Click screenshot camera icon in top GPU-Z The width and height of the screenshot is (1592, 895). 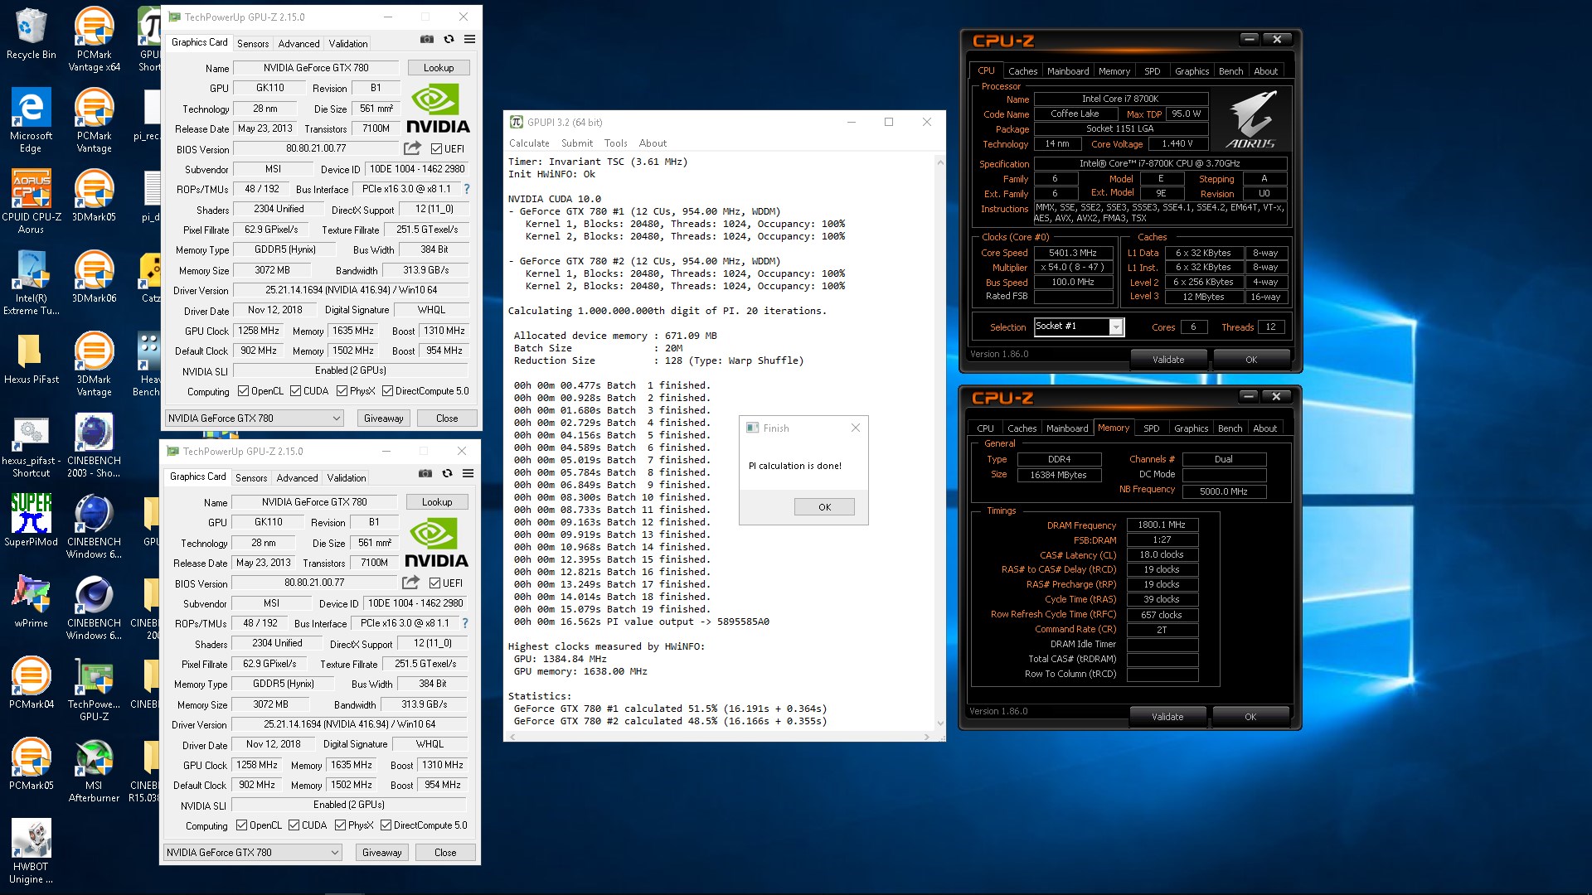(x=427, y=39)
